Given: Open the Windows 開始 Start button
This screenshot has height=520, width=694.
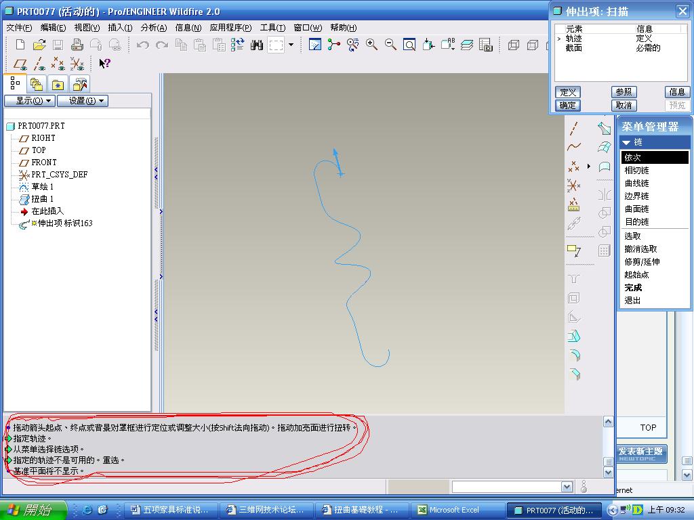Looking at the screenshot, I should click(x=33, y=510).
